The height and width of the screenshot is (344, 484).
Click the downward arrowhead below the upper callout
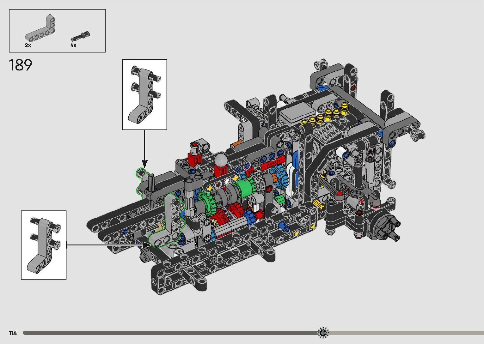coord(144,164)
